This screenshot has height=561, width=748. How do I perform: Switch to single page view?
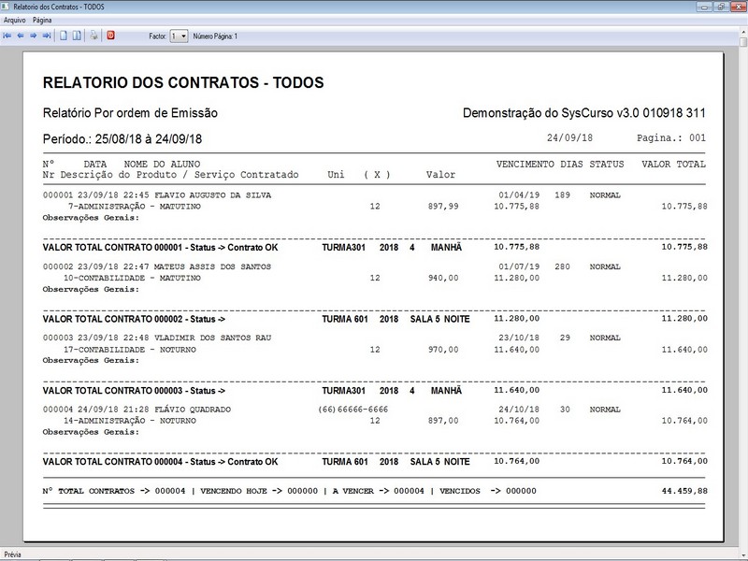[x=64, y=36]
